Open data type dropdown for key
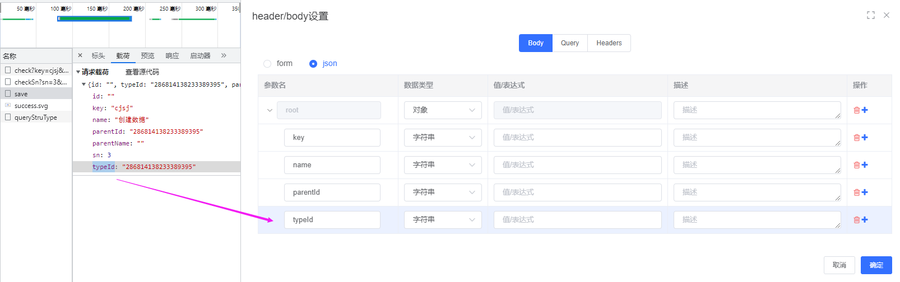This screenshot has width=900, height=282. (443, 138)
